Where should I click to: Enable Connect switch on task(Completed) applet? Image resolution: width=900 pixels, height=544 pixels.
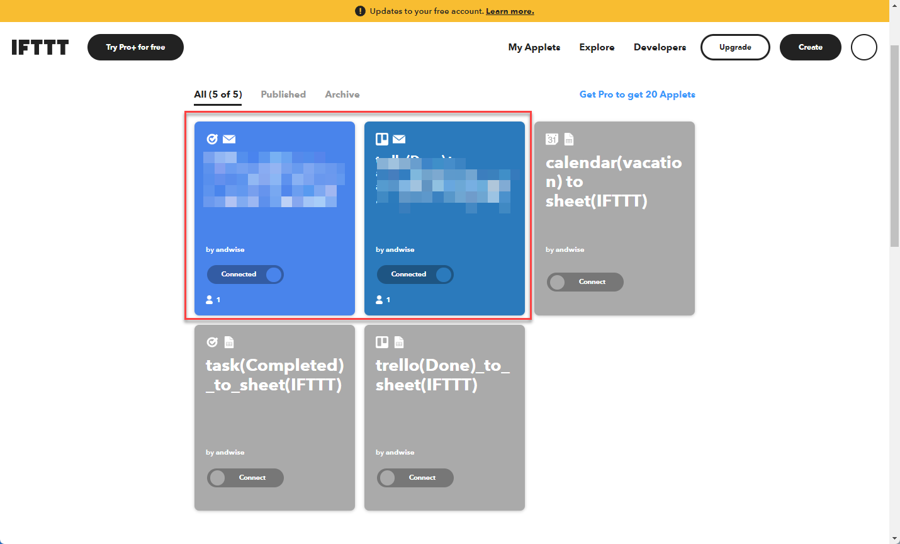[x=245, y=478]
